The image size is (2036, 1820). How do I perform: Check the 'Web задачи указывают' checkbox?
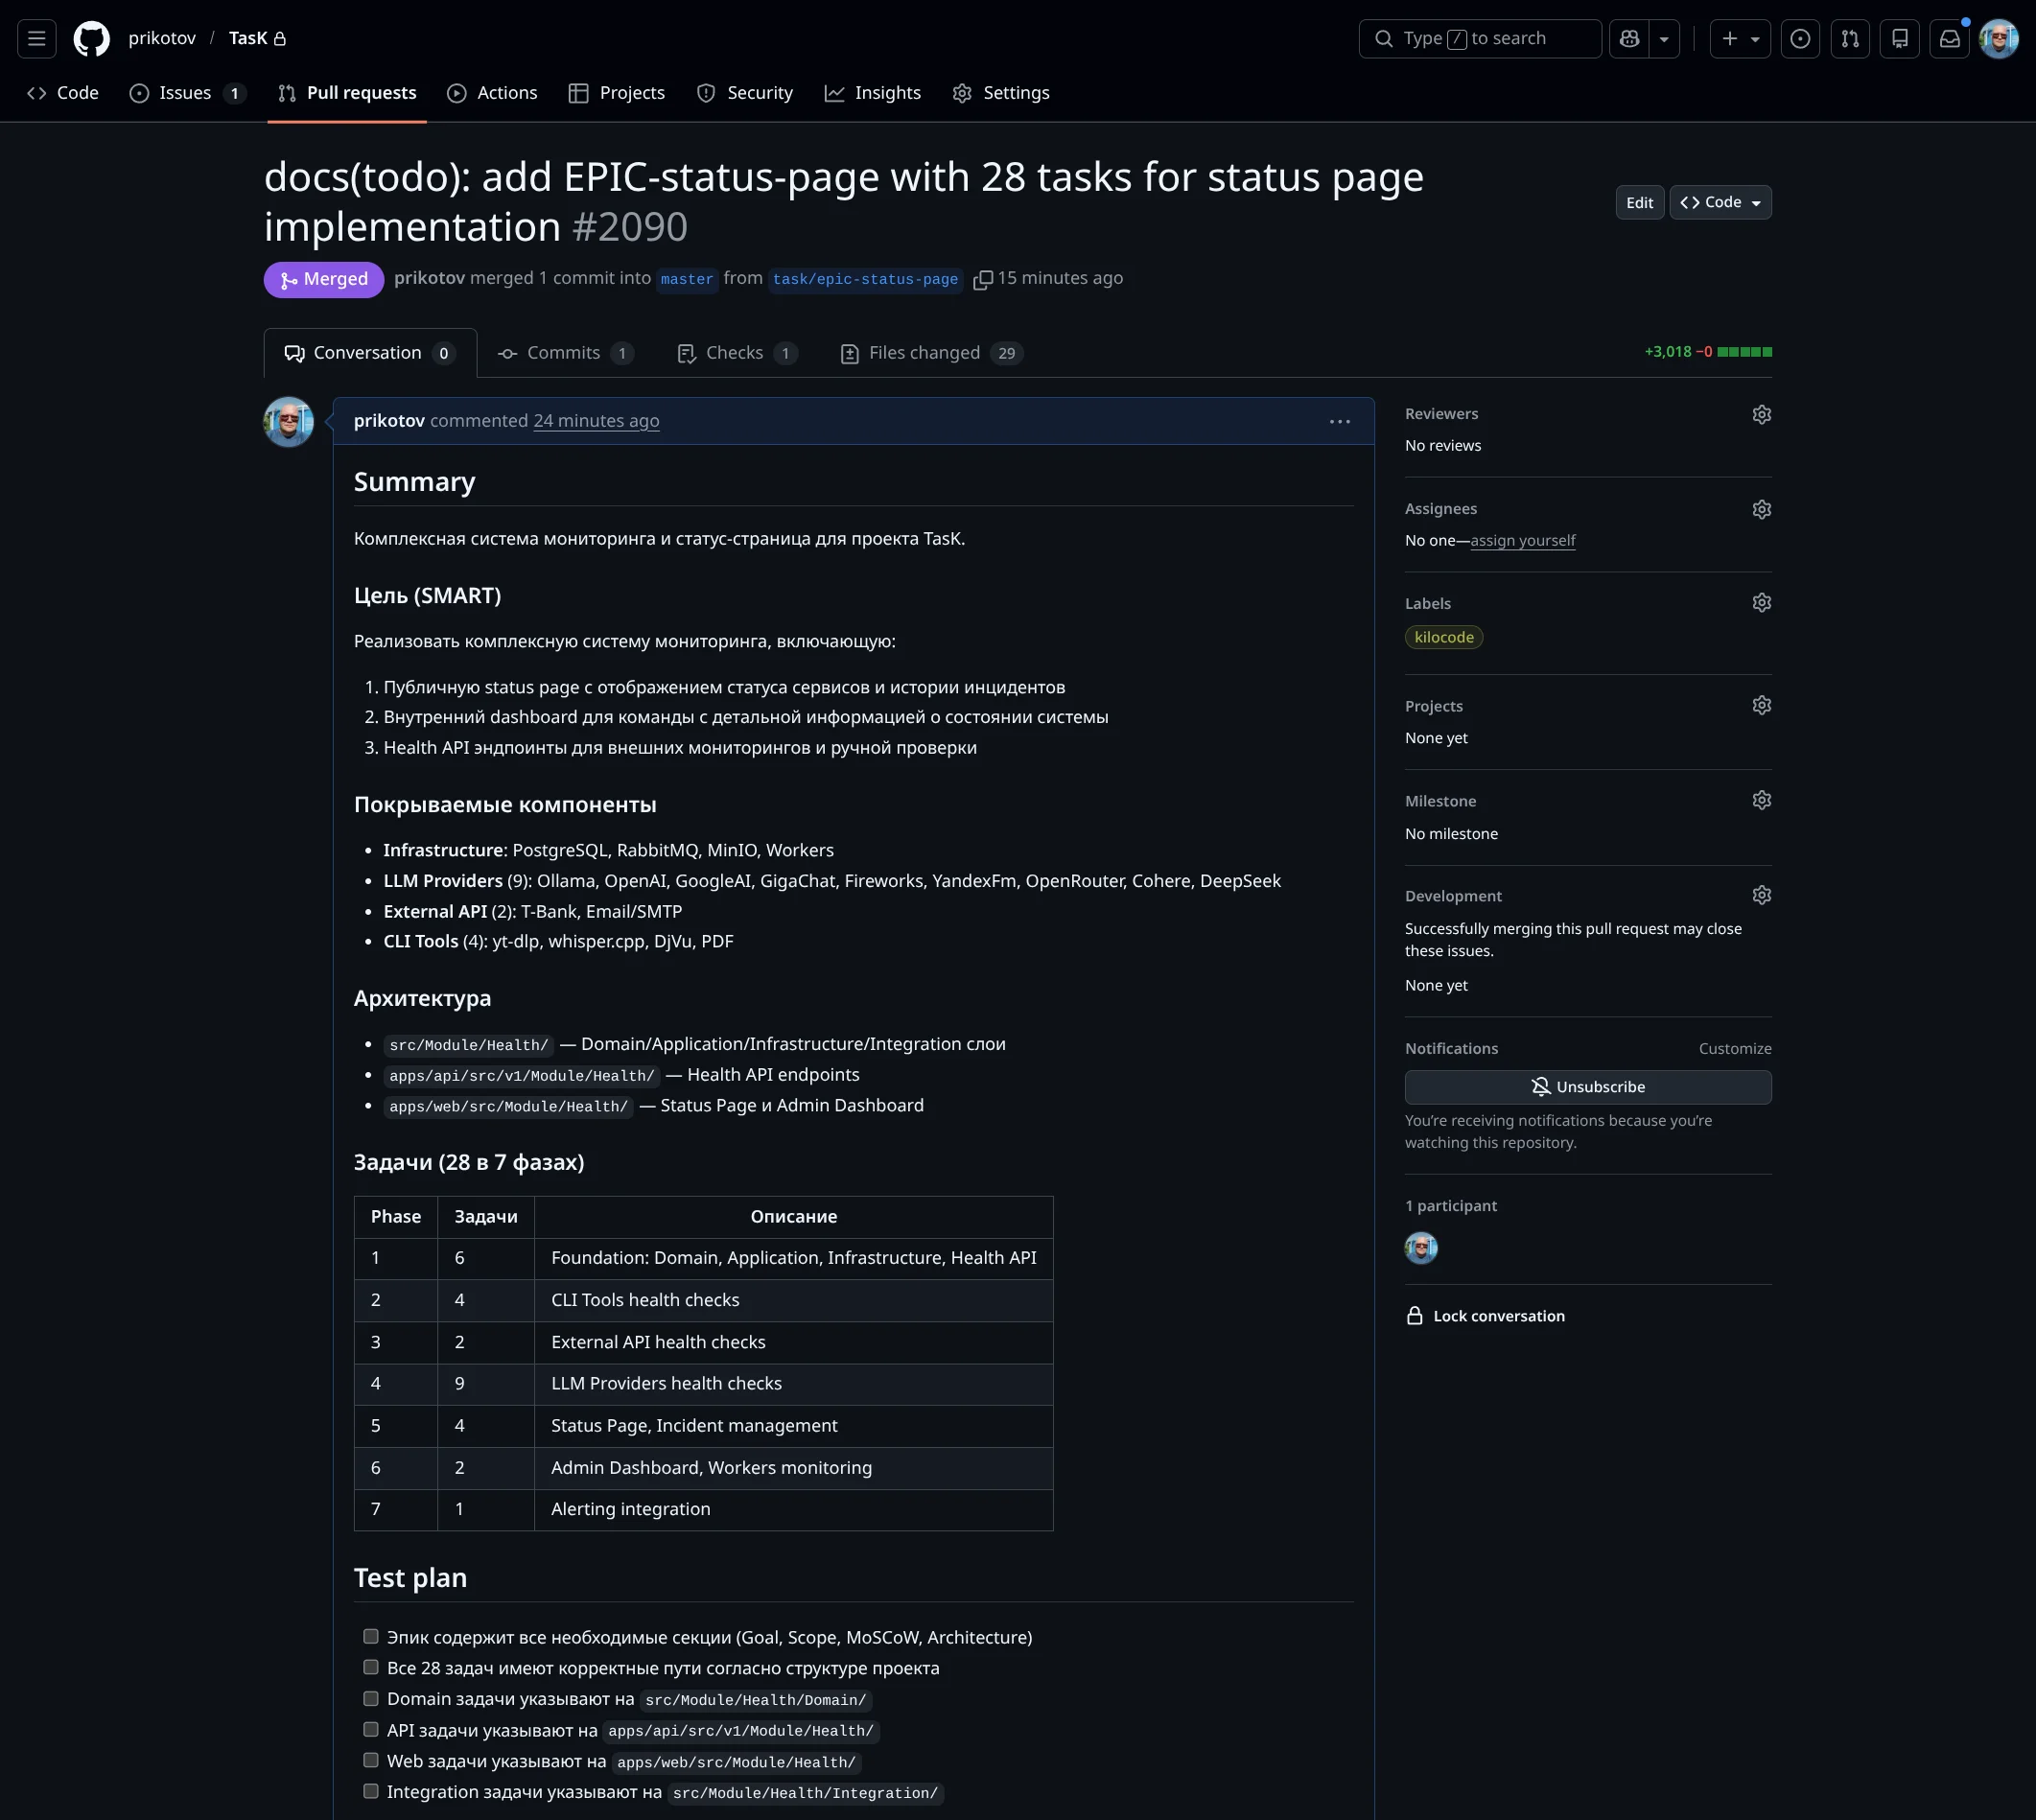click(371, 1760)
